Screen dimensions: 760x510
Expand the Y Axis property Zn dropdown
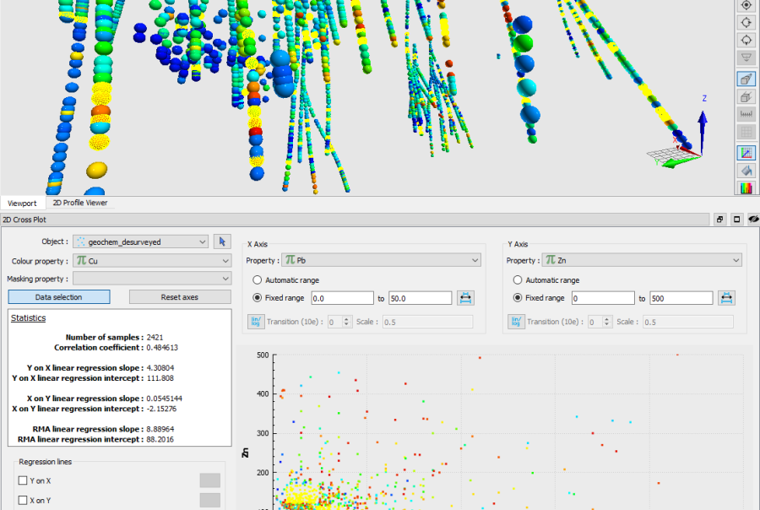click(642, 260)
